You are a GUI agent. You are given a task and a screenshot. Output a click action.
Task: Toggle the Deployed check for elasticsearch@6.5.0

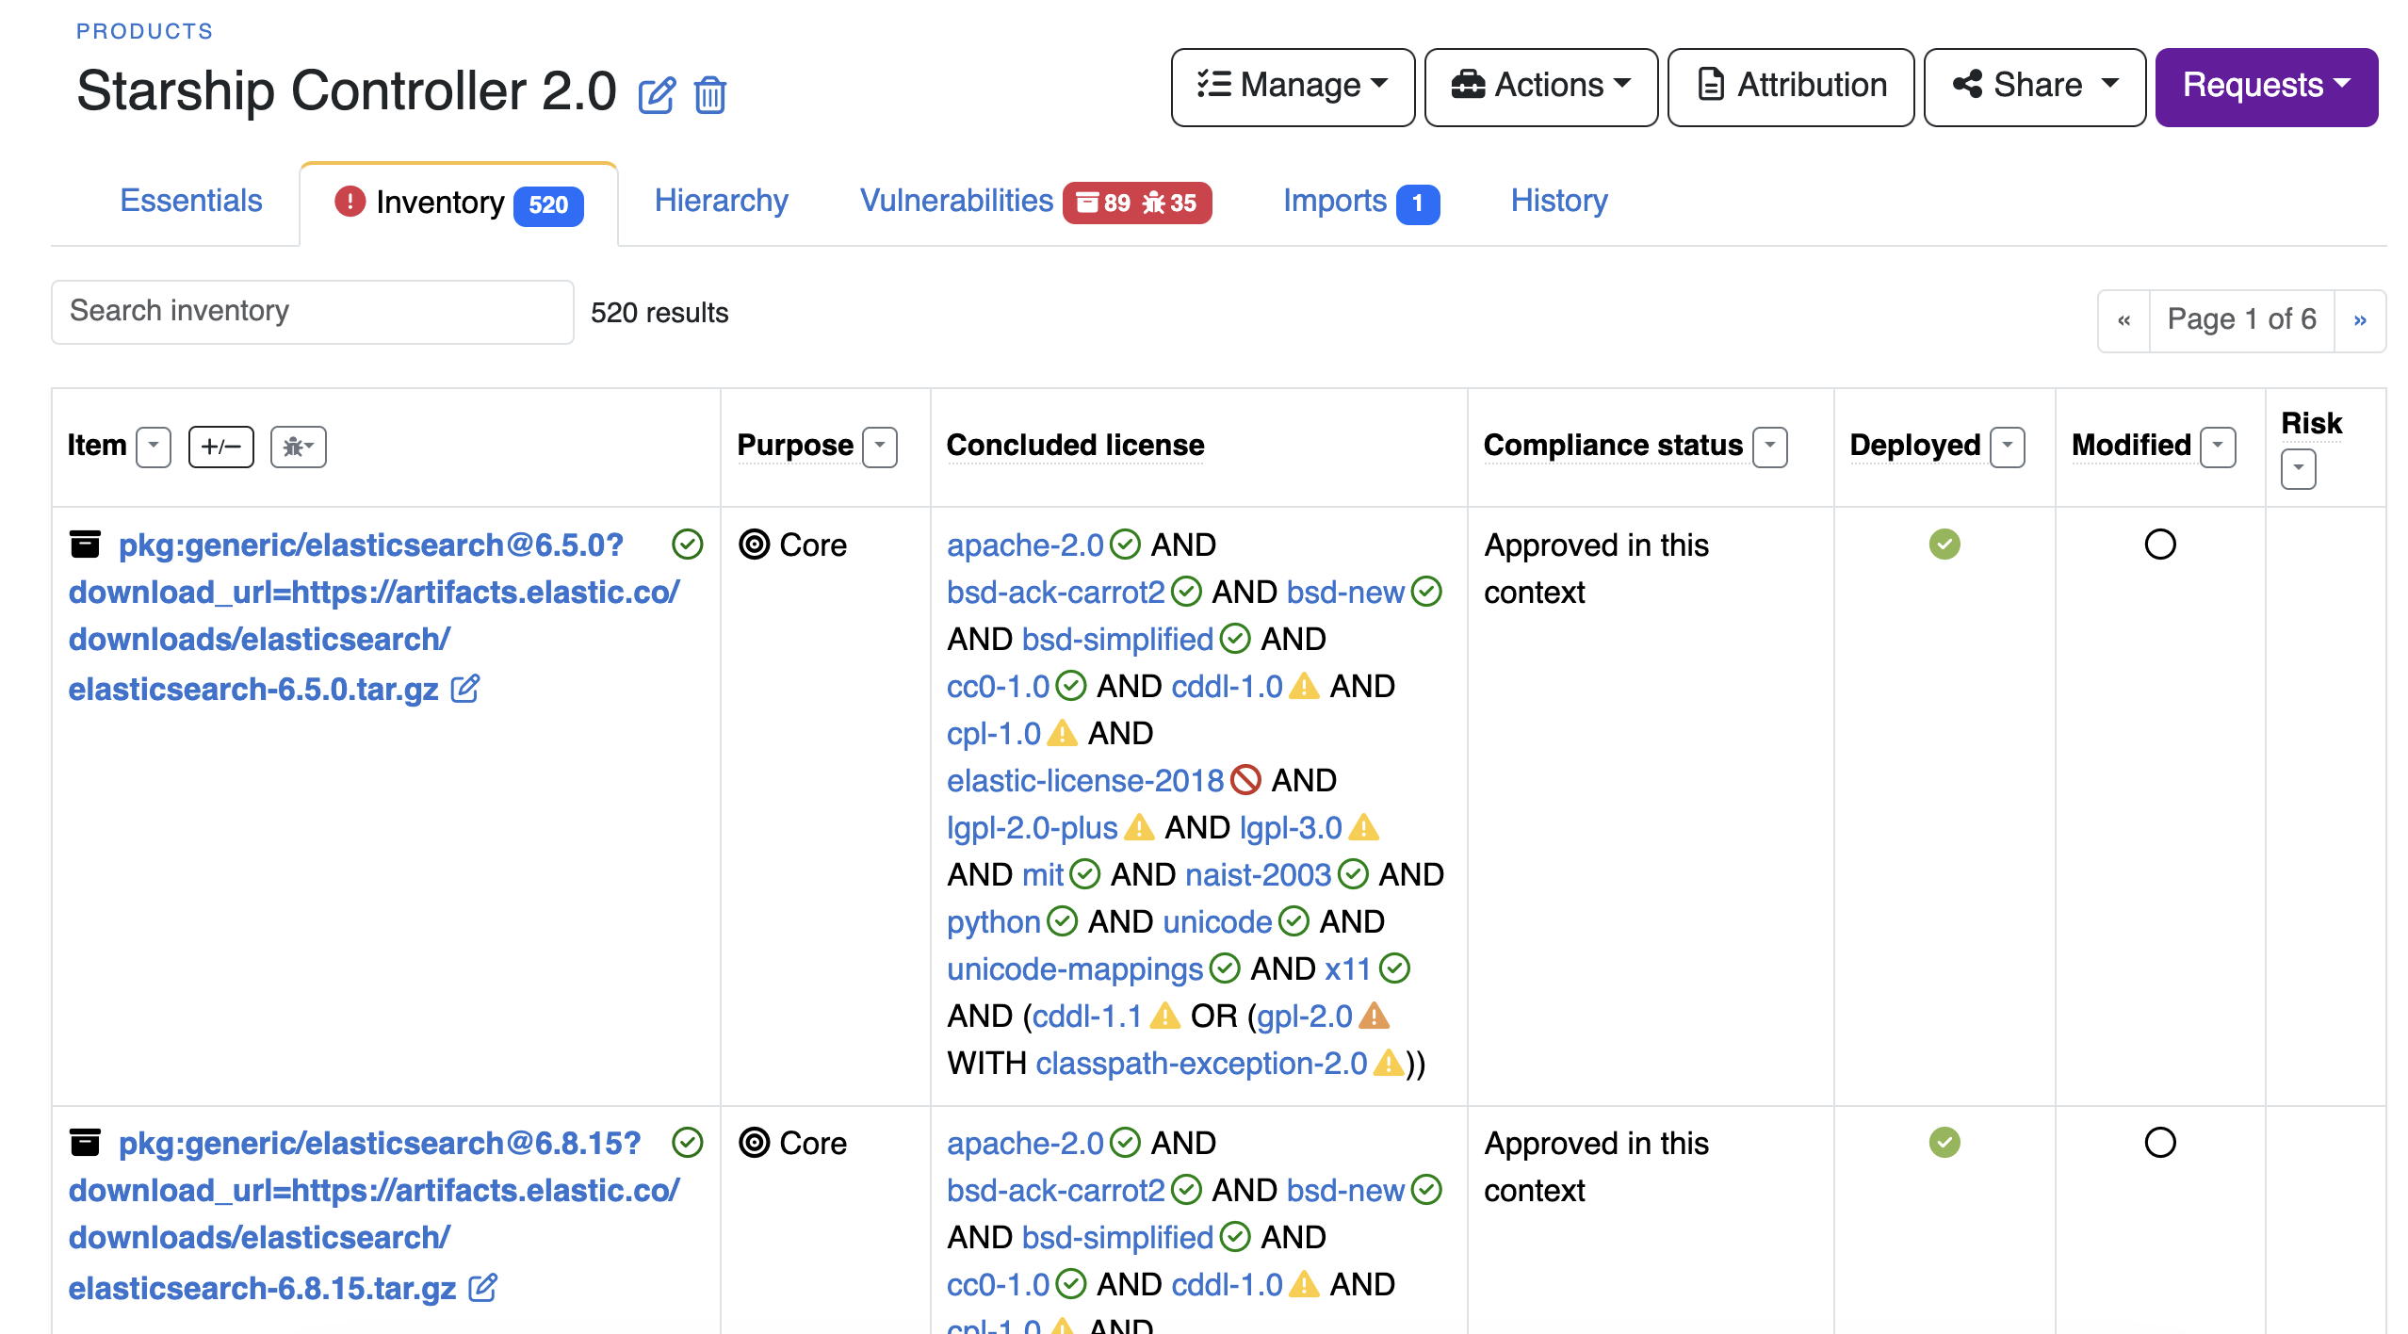1944,544
